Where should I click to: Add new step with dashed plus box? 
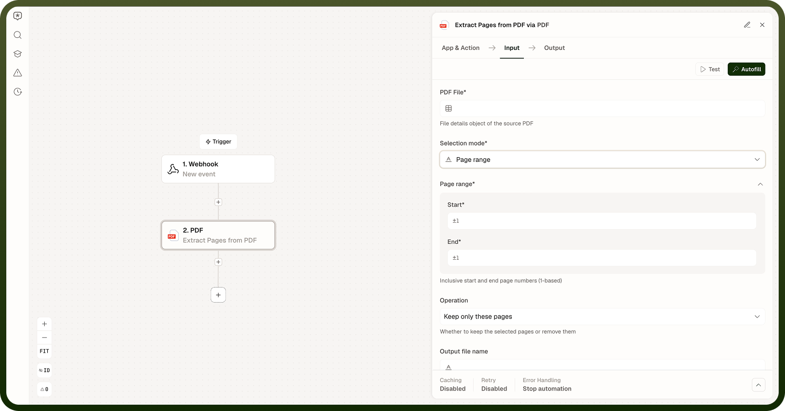[218, 295]
